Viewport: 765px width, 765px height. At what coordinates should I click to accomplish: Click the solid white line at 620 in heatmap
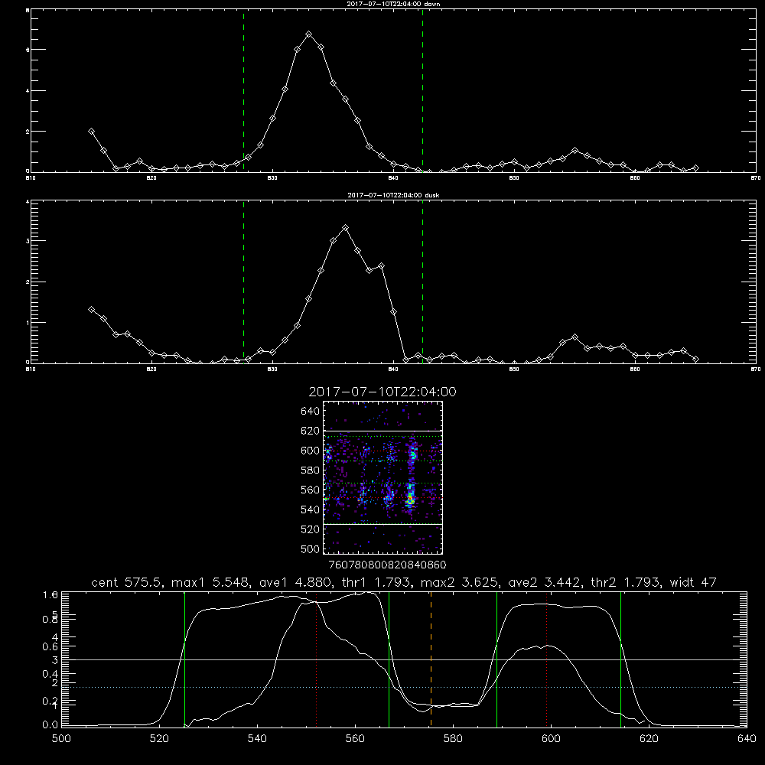(383, 431)
